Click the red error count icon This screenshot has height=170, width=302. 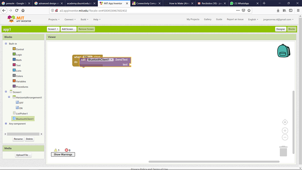pyautogui.click(x=66, y=150)
